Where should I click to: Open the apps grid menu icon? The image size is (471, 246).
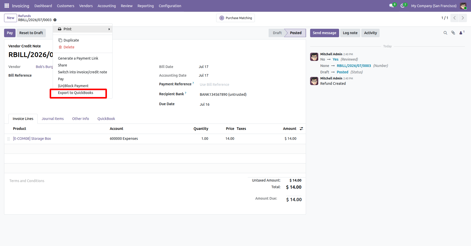(7, 6)
